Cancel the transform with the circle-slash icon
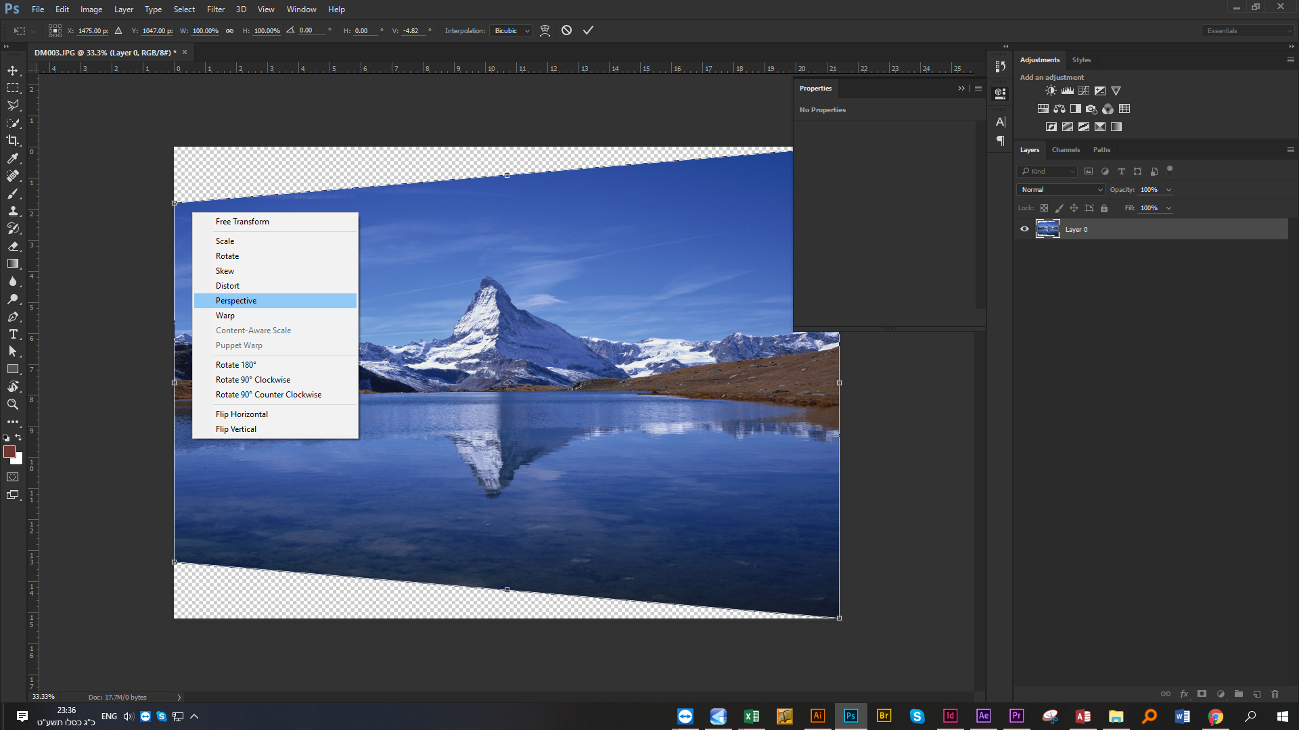Image resolution: width=1299 pixels, height=730 pixels. (x=566, y=30)
